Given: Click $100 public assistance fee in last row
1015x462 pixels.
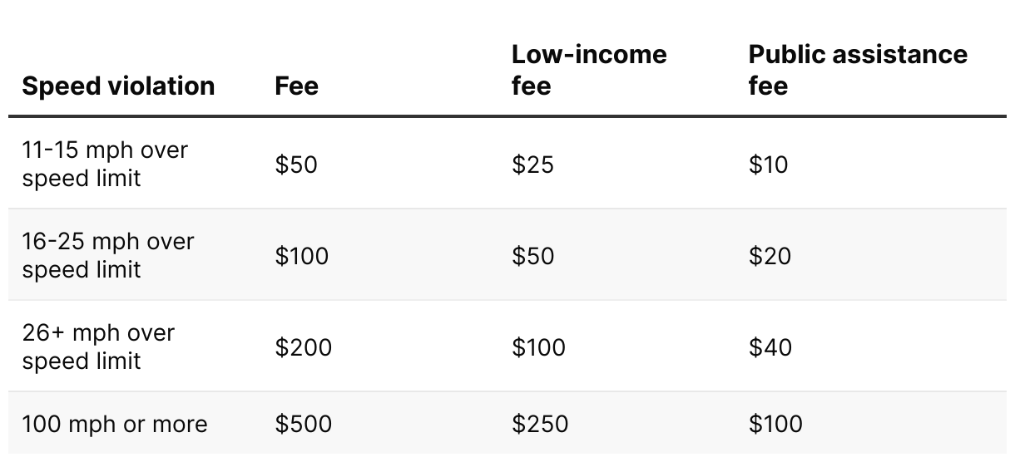Looking at the screenshot, I should [x=775, y=424].
